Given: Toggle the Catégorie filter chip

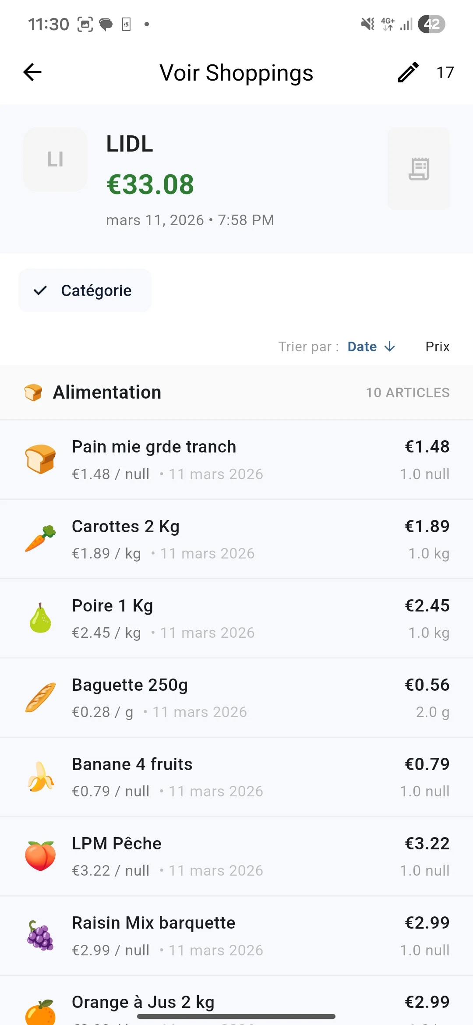Looking at the screenshot, I should tap(85, 290).
